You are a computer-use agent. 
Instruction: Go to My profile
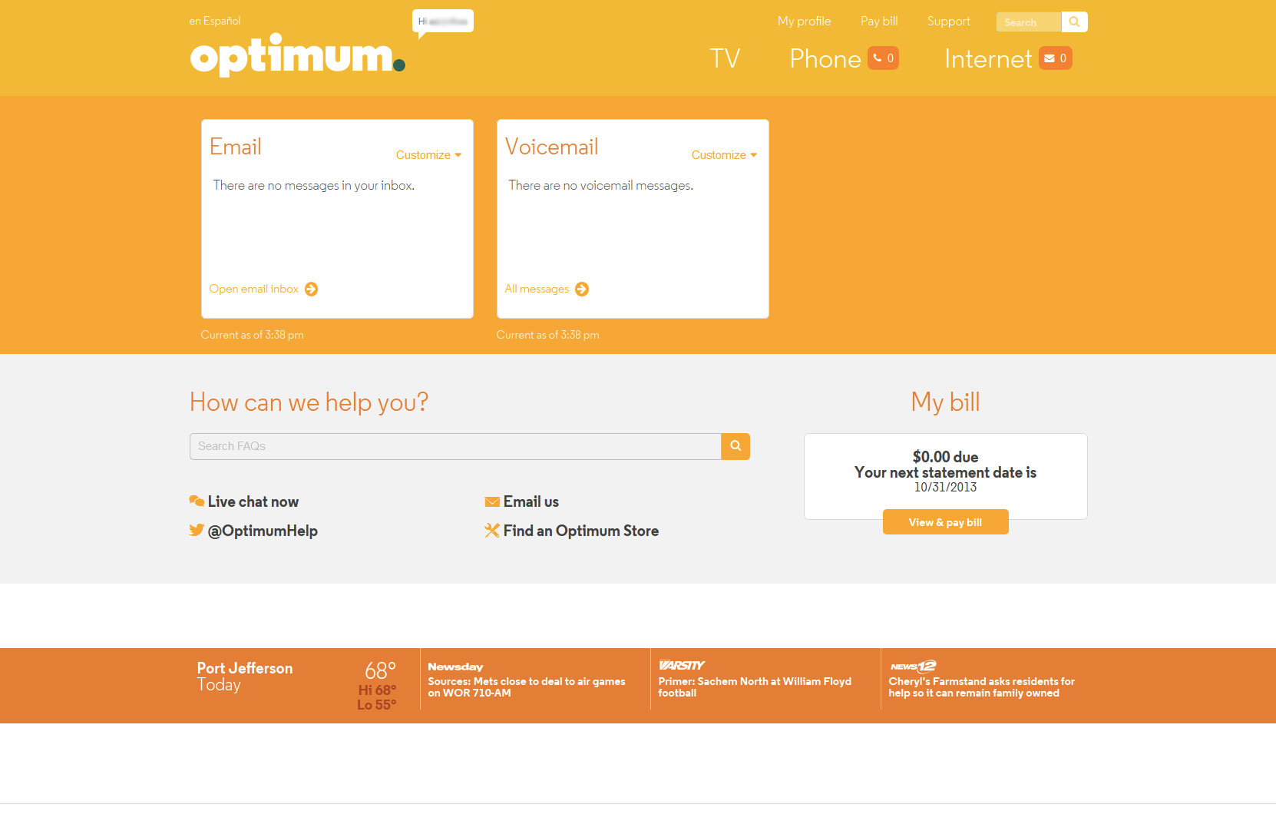pyautogui.click(x=804, y=22)
